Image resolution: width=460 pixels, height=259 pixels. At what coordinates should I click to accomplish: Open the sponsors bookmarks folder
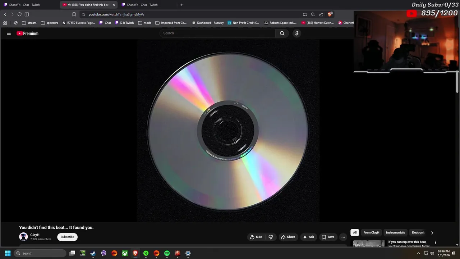coord(49,23)
